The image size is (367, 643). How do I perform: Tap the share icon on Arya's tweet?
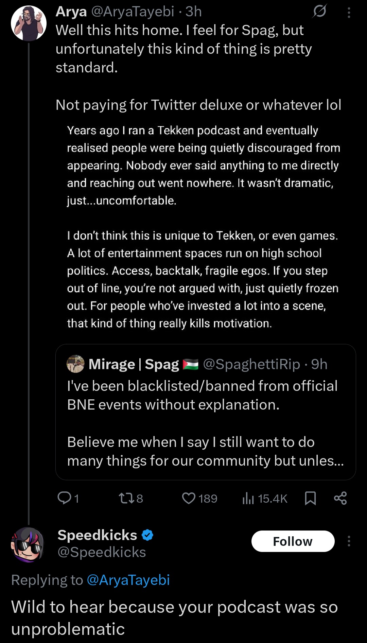pos(340,498)
